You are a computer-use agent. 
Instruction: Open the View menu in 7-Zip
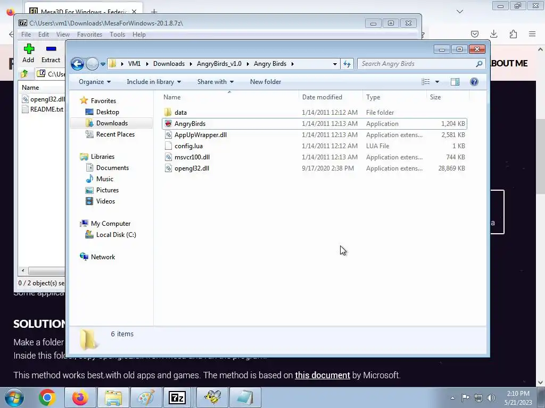(x=63, y=35)
